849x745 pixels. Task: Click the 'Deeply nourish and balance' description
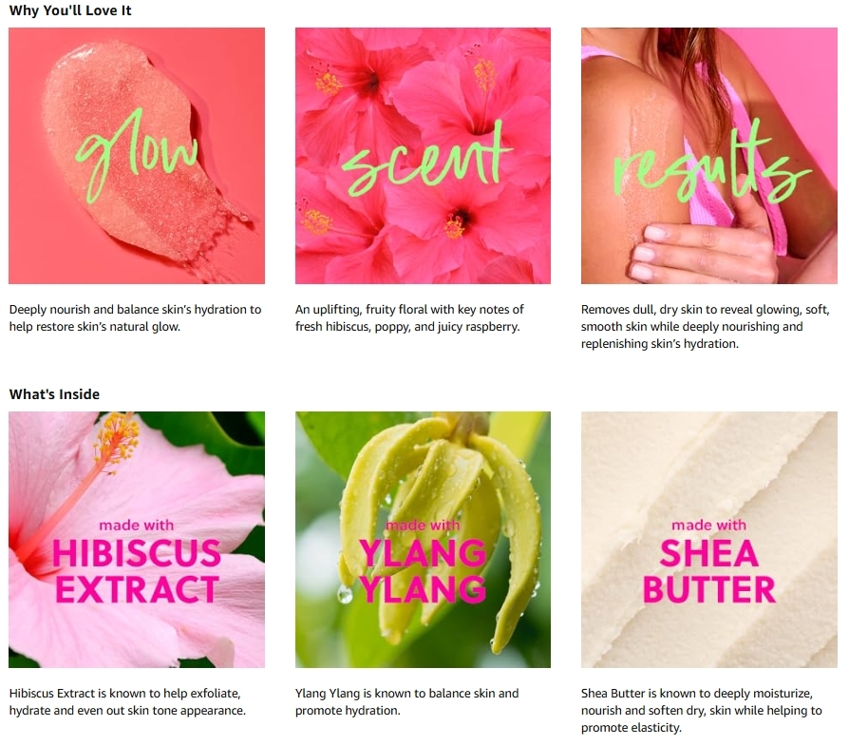136,318
